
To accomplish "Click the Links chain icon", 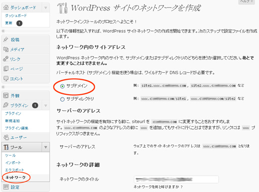I will click(x=6, y=59).
